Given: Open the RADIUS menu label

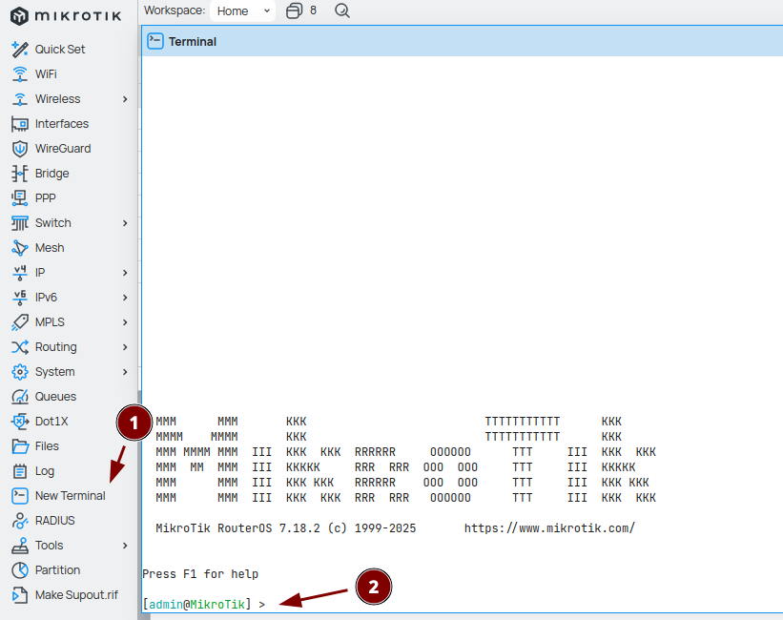Looking at the screenshot, I should point(55,521).
